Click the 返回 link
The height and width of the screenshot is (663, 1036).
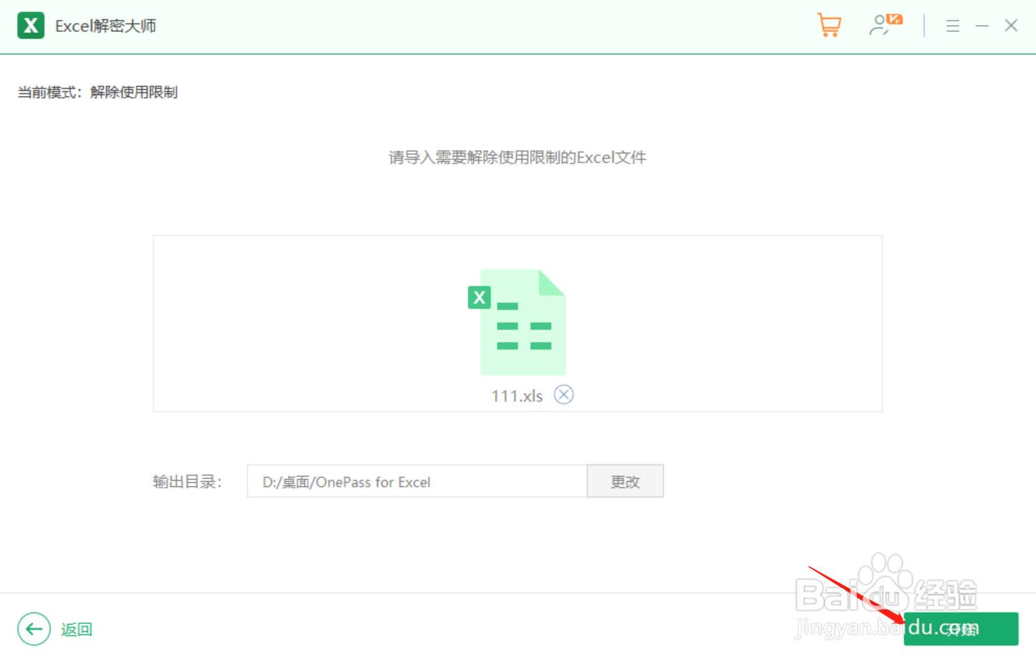pos(76,629)
